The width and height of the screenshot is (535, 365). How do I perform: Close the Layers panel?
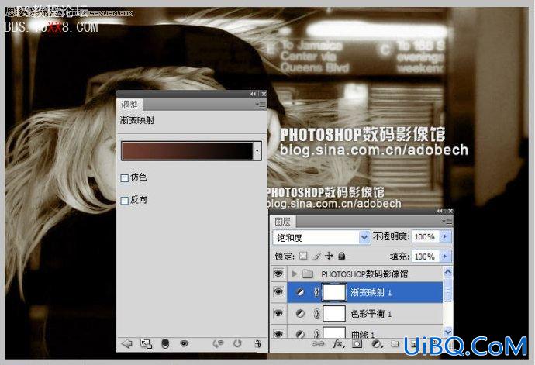tap(450, 211)
